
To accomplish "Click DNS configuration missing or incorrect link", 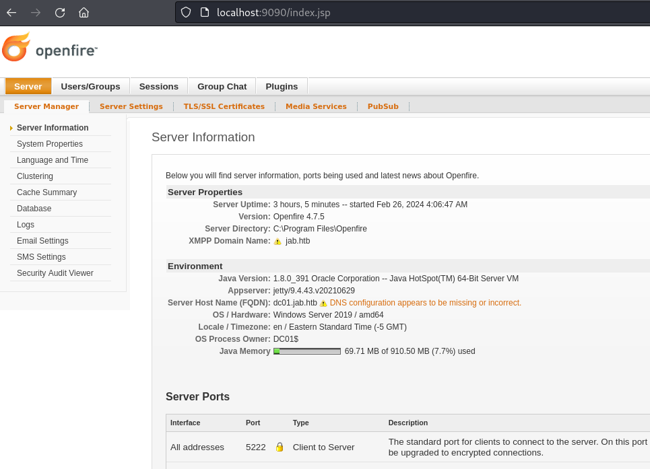I will coord(425,303).
